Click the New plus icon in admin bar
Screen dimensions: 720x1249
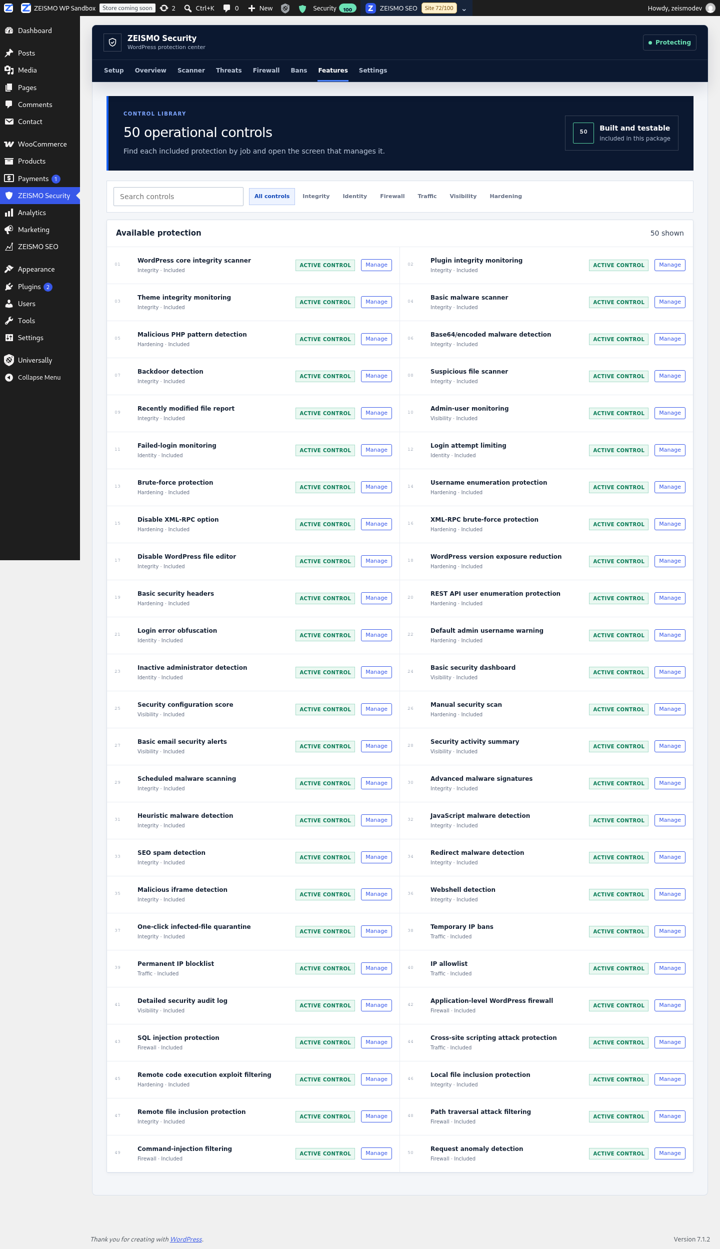click(x=251, y=8)
